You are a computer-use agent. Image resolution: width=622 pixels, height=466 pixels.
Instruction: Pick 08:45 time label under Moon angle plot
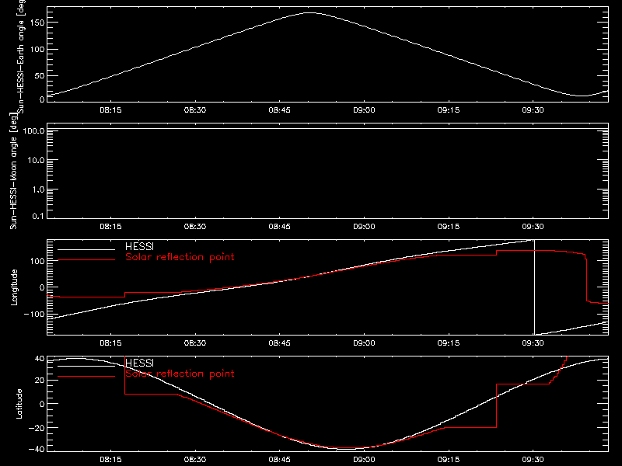(x=280, y=227)
